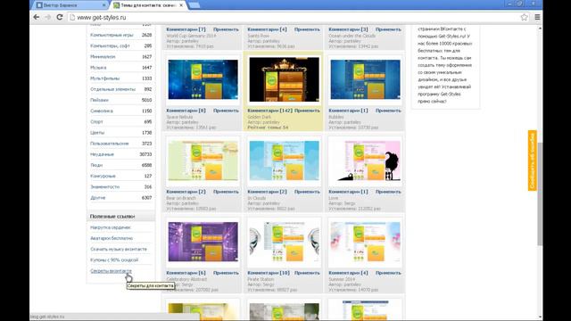Go back with the browser back arrow

point(37,17)
